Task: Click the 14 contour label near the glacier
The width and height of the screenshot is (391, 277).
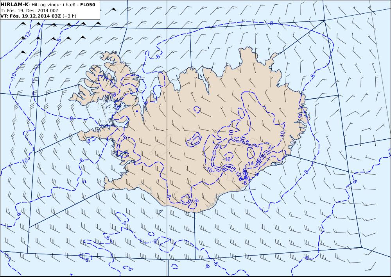Action: click(x=250, y=163)
